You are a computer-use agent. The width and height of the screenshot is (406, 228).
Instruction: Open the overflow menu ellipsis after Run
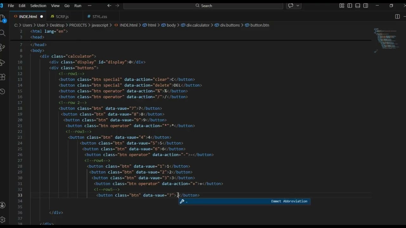[89, 6]
